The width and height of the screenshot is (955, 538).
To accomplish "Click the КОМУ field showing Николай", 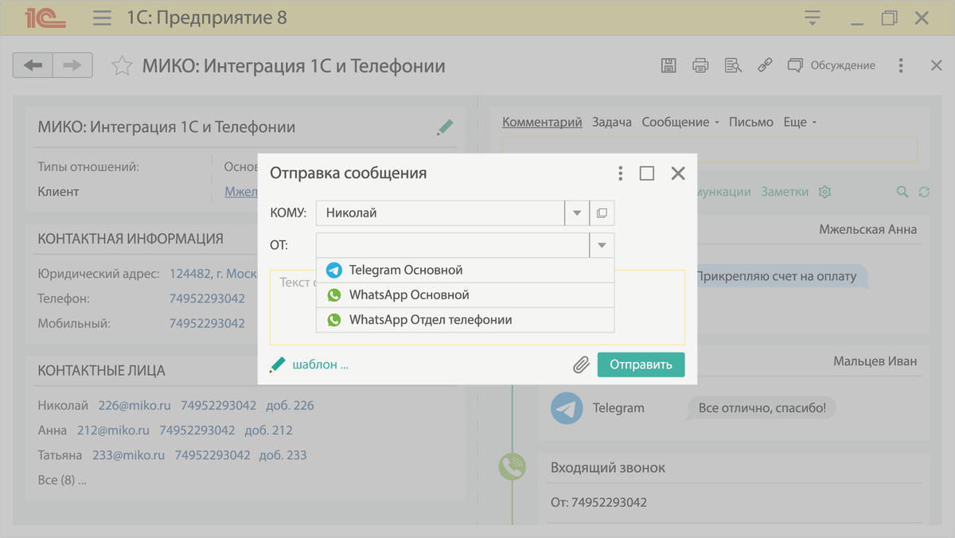I will (440, 213).
